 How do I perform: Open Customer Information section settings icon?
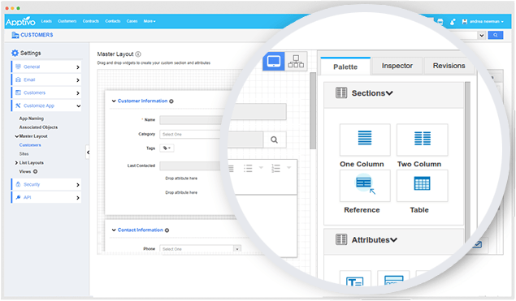(171, 101)
